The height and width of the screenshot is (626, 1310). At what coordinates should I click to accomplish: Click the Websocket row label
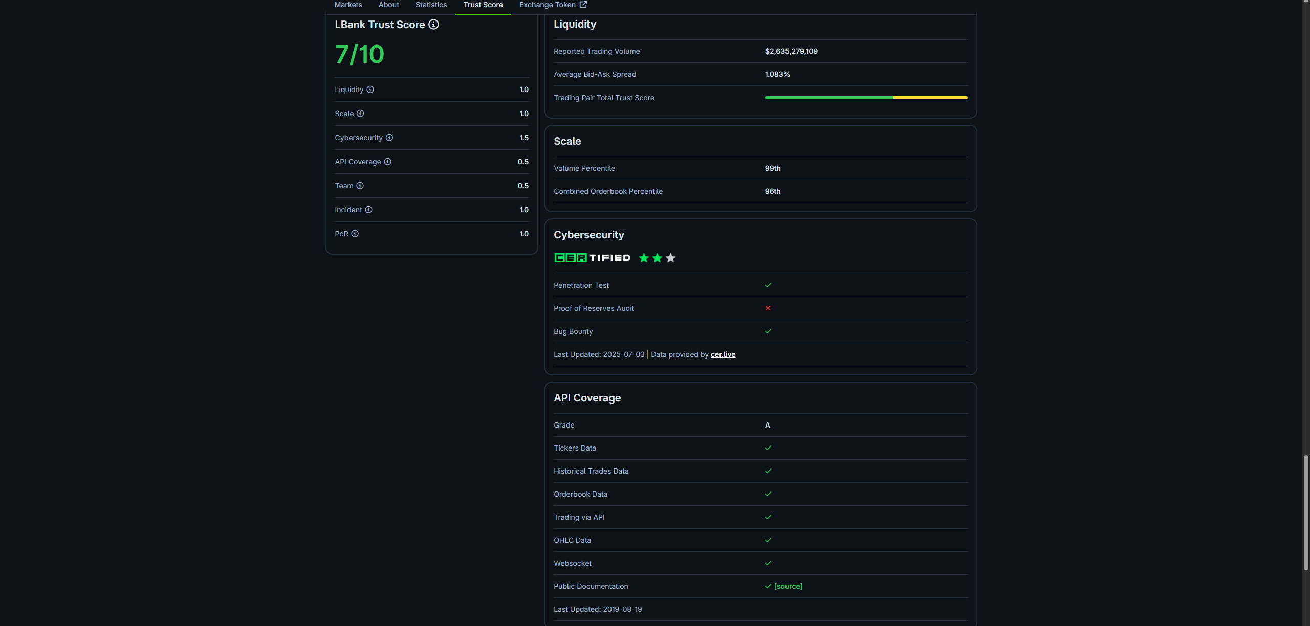point(573,563)
